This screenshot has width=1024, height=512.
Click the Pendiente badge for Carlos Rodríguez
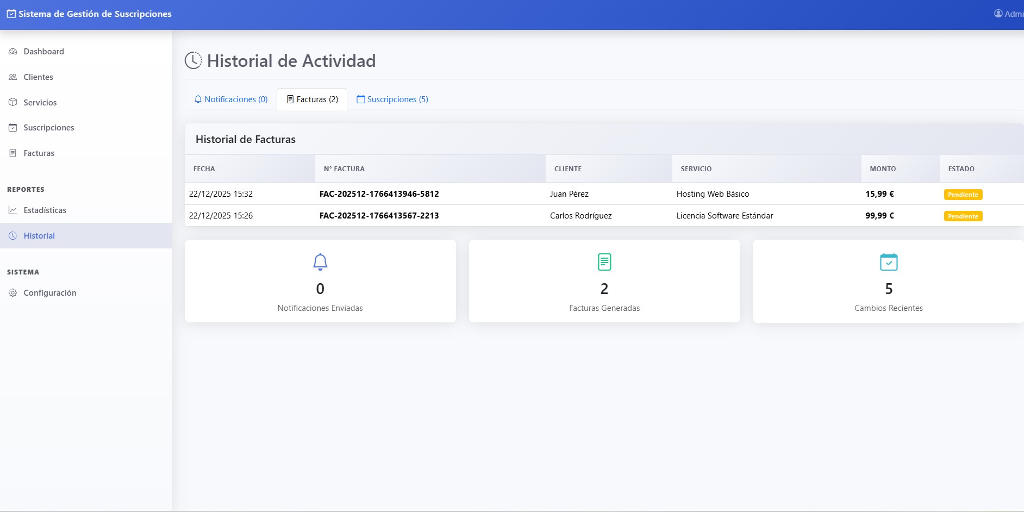(x=963, y=216)
